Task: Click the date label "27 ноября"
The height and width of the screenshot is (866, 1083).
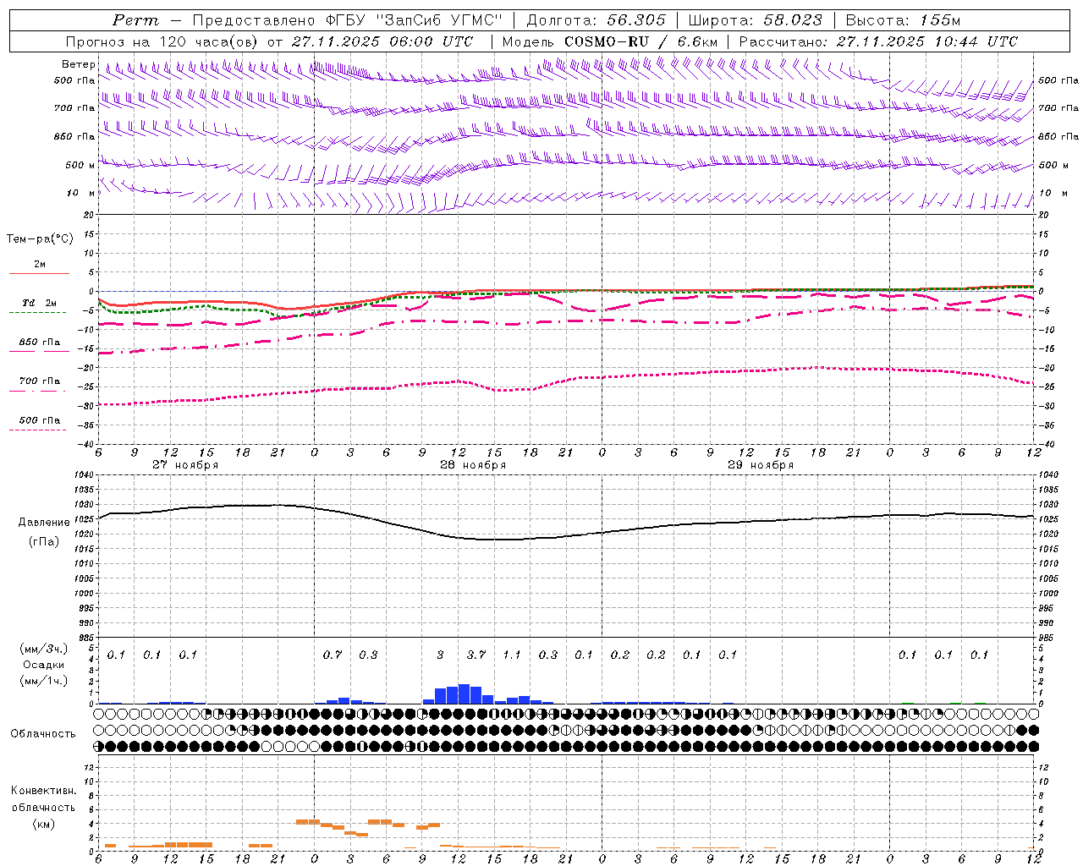Action: (185, 465)
